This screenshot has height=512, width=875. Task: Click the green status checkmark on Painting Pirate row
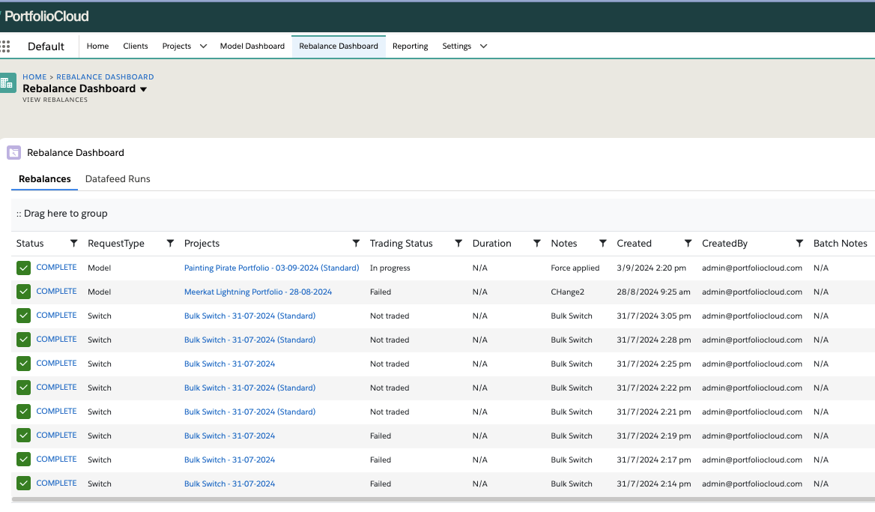click(x=22, y=267)
